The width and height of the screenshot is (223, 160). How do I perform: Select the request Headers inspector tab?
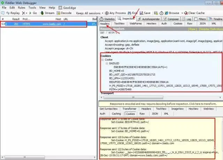click(x=105, y=24)
